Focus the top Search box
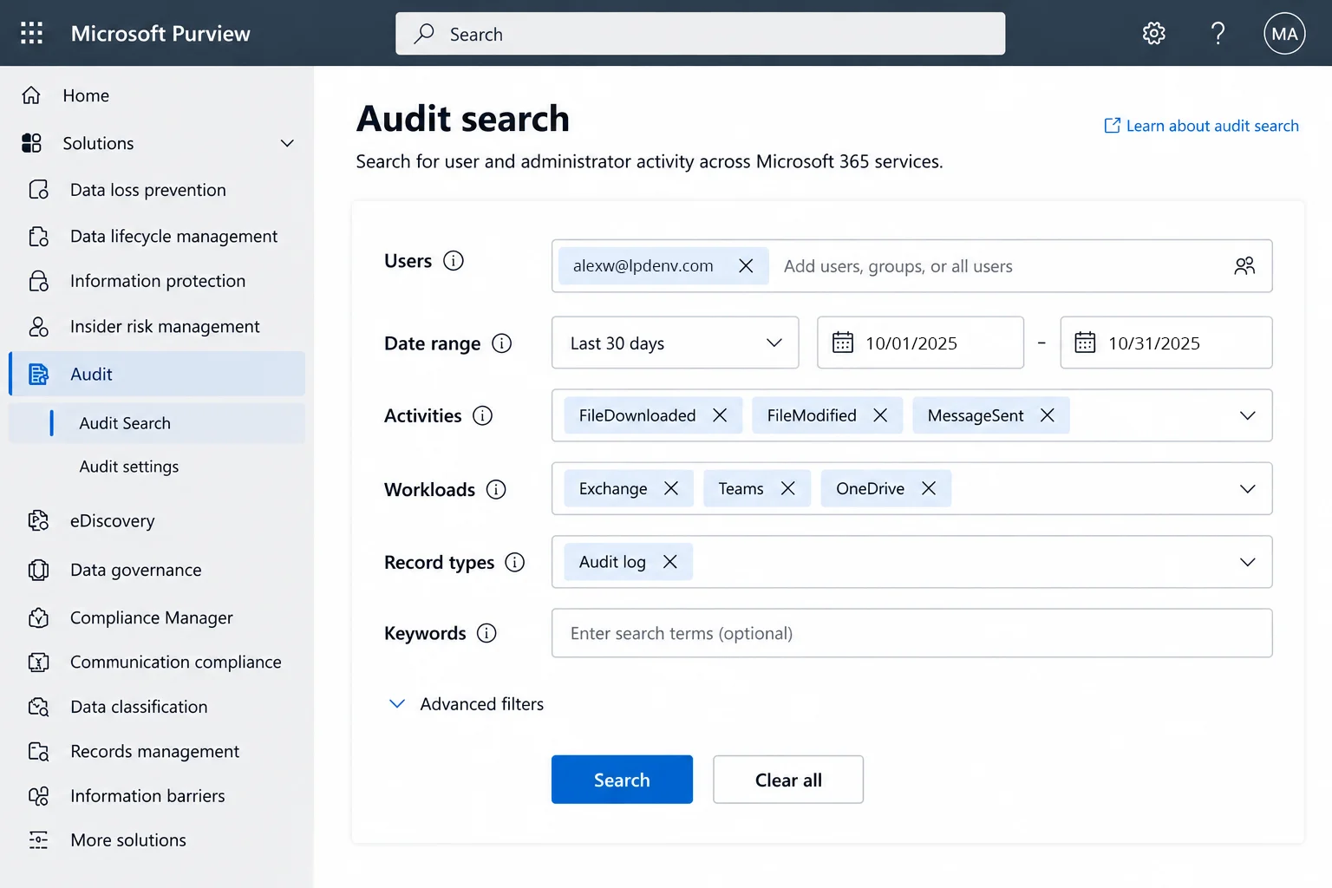The height and width of the screenshot is (888, 1332). (701, 34)
